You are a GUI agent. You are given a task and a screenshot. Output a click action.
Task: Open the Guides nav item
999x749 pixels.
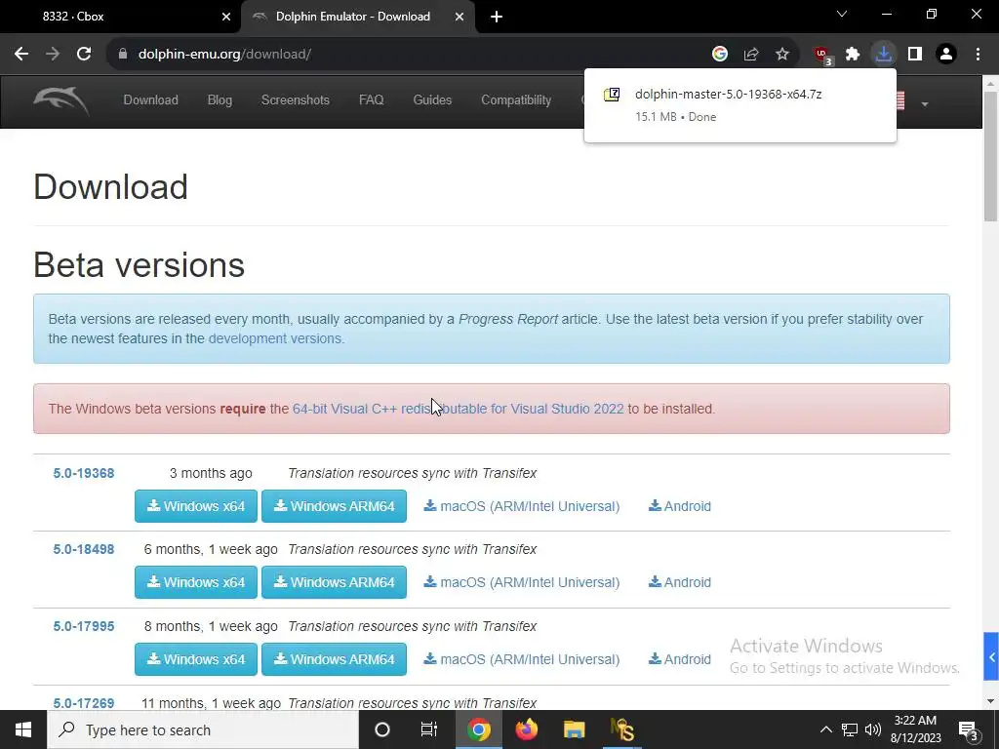coord(432,100)
